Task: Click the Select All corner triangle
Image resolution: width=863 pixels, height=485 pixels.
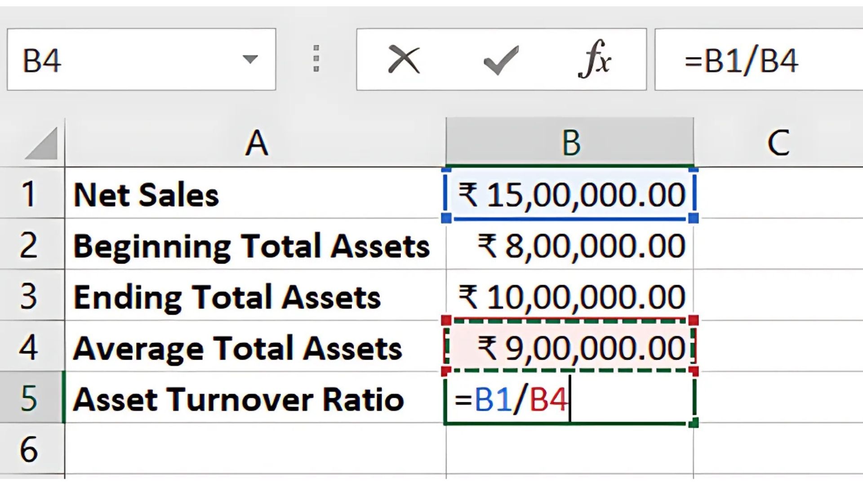Action: 42,144
